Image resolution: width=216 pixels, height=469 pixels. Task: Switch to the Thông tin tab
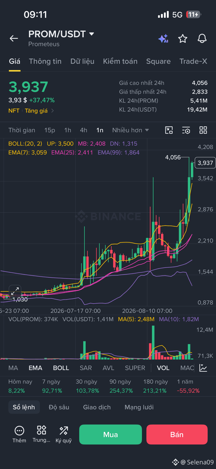tap(45, 61)
